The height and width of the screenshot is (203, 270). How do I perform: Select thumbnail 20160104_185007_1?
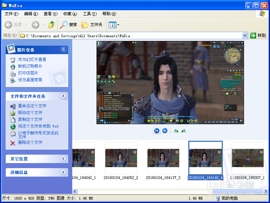[248, 158]
